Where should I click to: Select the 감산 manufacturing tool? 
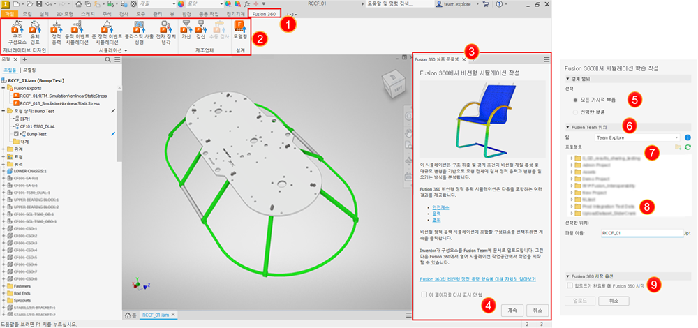[200, 31]
